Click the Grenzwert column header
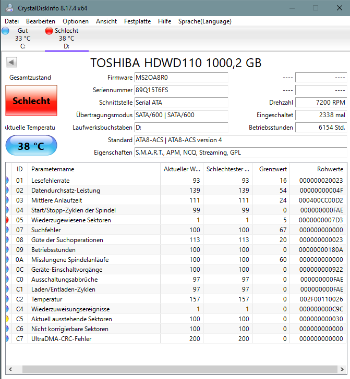The height and width of the screenshot is (379, 350). 271,169
